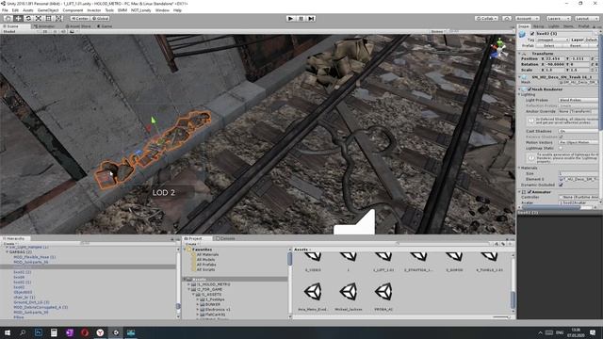The height and width of the screenshot is (339, 603).
Task: Open the Project panel Create button
Action: tap(191, 244)
